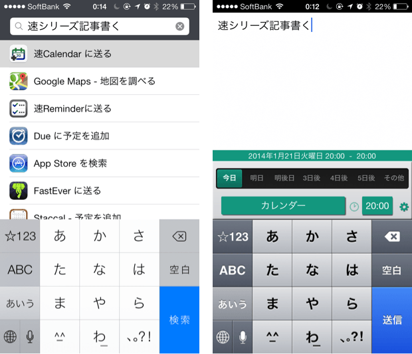Tap the あ key on the left keyboard
Screen dimensions: 412x354
60,236
